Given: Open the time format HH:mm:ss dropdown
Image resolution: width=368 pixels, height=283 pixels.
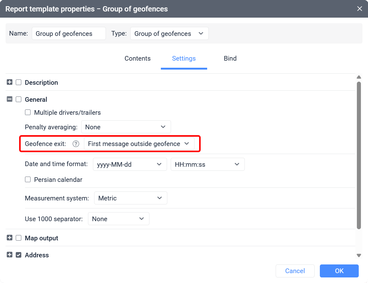Looking at the screenshot, I should pos(207,164).
